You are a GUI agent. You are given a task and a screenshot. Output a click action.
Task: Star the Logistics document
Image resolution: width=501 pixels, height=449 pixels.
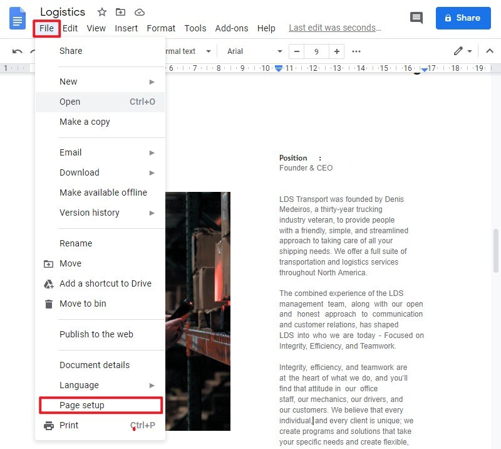[101, 11]
